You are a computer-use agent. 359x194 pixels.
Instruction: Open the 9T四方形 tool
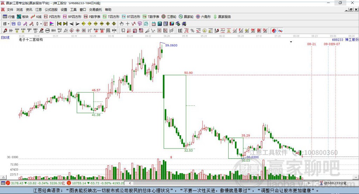[x=131, y=17]
